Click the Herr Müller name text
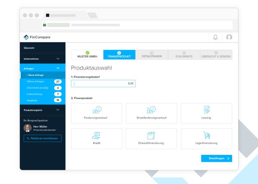 tap(40, 127)
